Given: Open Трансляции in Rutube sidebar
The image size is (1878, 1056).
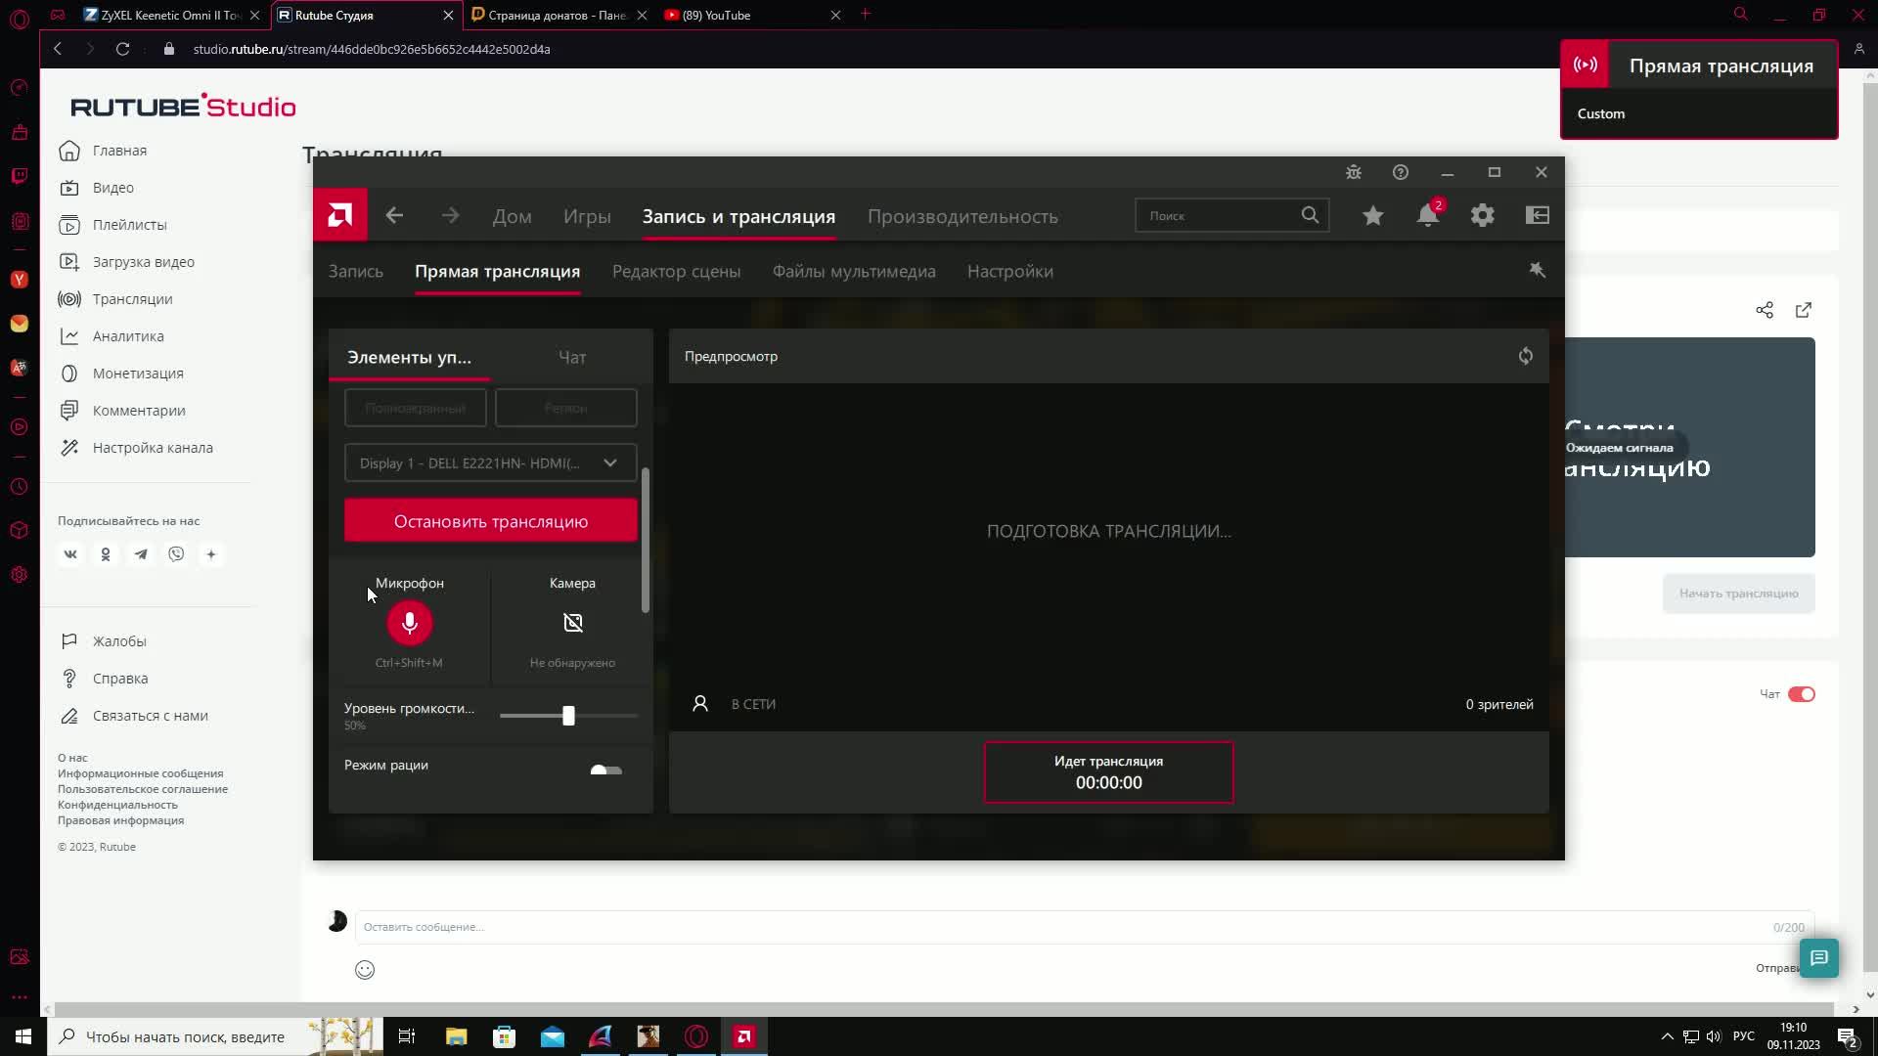Looking at the screenshot, I should [x=132, y=299].
